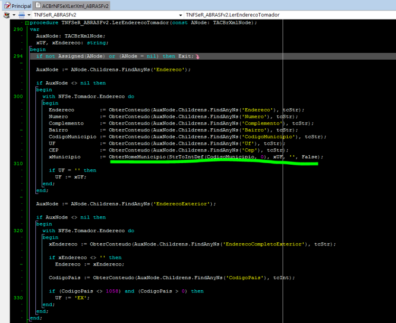Click gutter line number 320

click(x=18, y=231)
